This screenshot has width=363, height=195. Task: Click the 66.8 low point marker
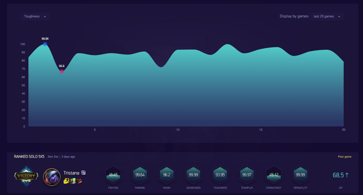[62, 71]
